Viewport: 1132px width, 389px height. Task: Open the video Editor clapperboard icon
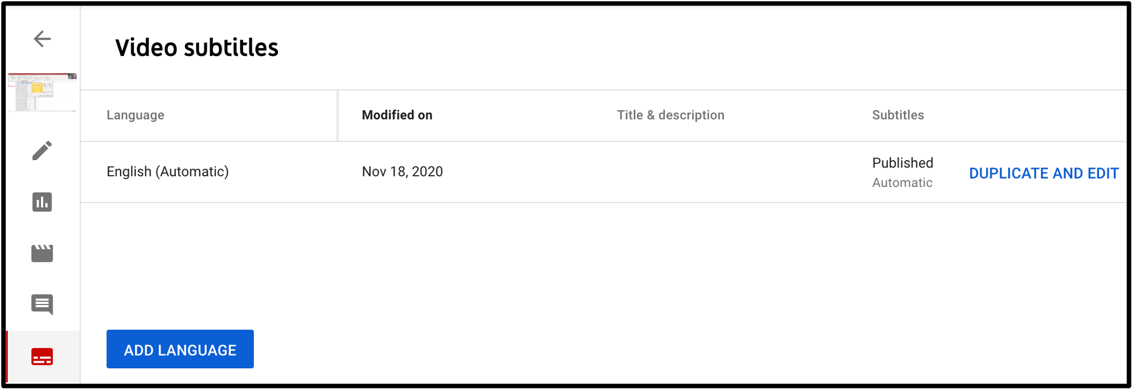tap(42, 253)
